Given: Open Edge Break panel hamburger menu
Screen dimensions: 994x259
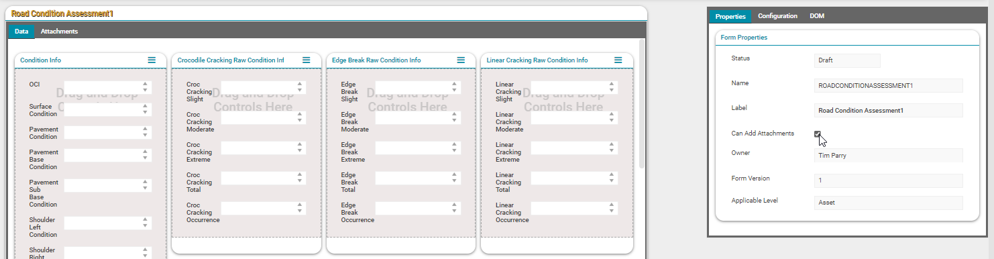Looking at the screenshot, I should [461, 60].
